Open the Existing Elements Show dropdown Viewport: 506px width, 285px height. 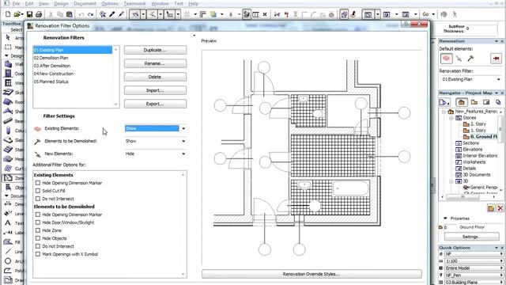click(155, 128)
